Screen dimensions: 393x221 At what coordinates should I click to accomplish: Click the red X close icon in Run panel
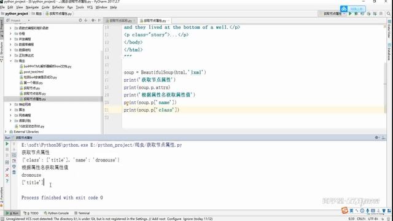coord(7,175)
